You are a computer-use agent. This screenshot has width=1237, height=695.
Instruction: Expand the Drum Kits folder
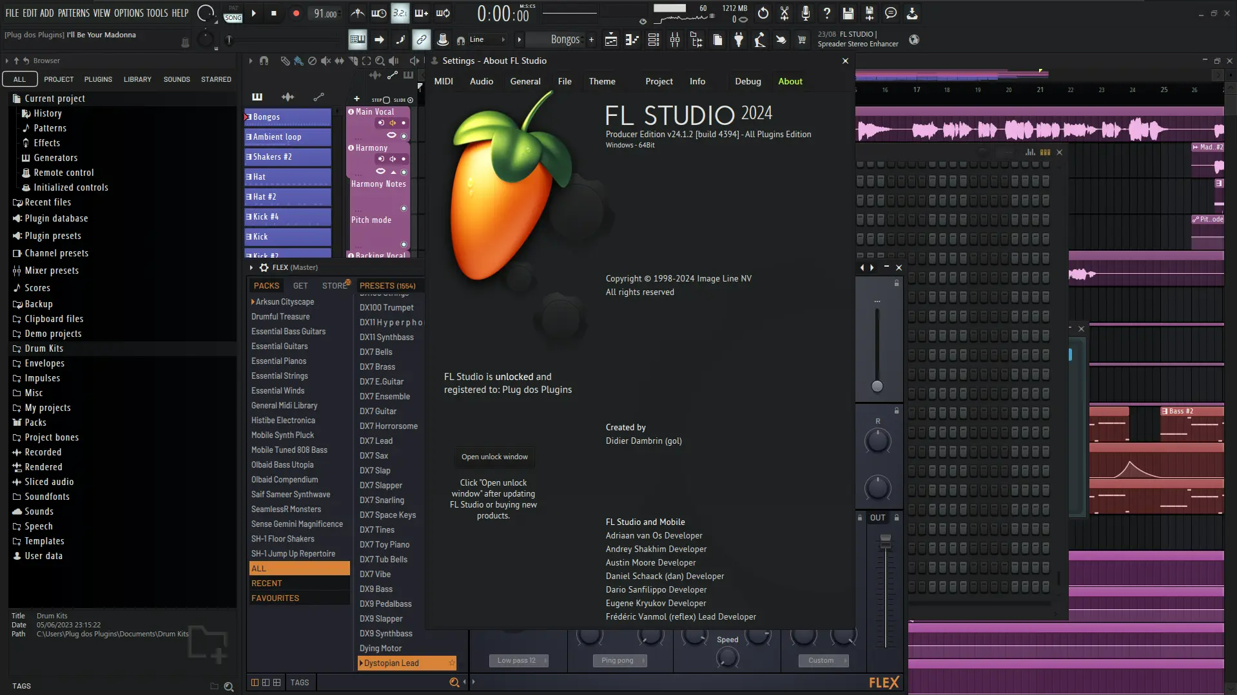pos(44,348)
